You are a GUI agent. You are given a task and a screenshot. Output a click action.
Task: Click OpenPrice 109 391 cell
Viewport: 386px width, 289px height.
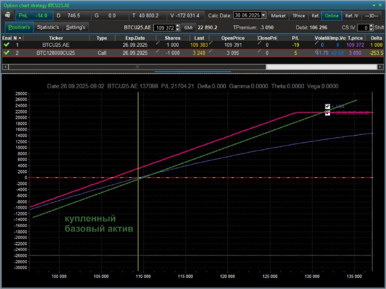point(233,45)
